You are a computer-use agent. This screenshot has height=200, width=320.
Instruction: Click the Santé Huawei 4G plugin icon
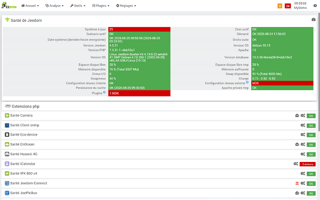pos(7,154)
